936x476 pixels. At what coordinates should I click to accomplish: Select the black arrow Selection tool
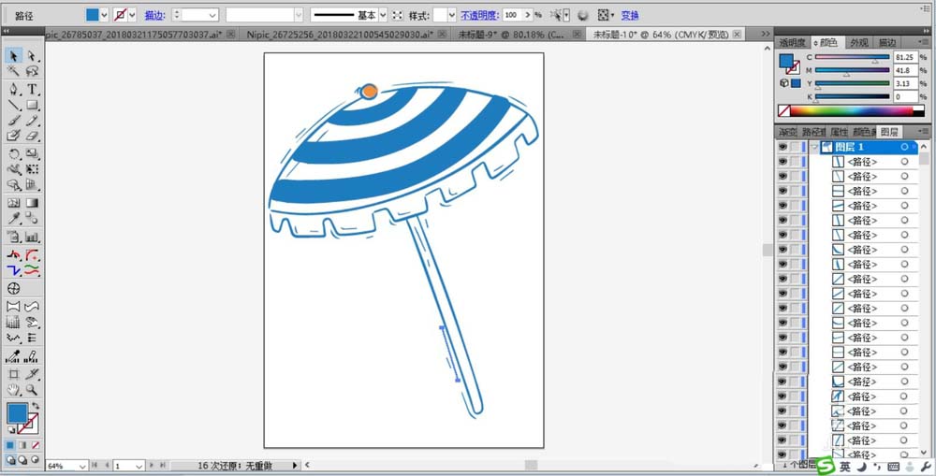[14, 56]
